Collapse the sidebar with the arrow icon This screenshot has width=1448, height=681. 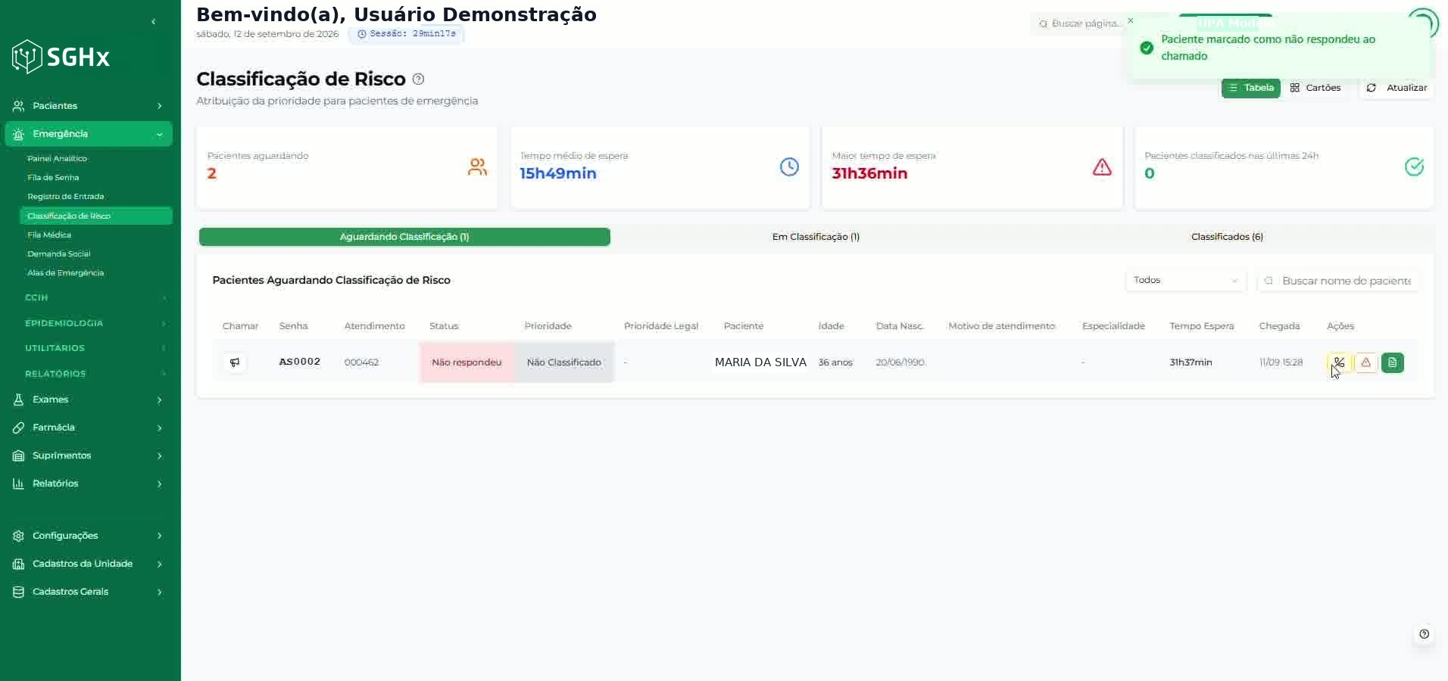click(x=154, y=22)
